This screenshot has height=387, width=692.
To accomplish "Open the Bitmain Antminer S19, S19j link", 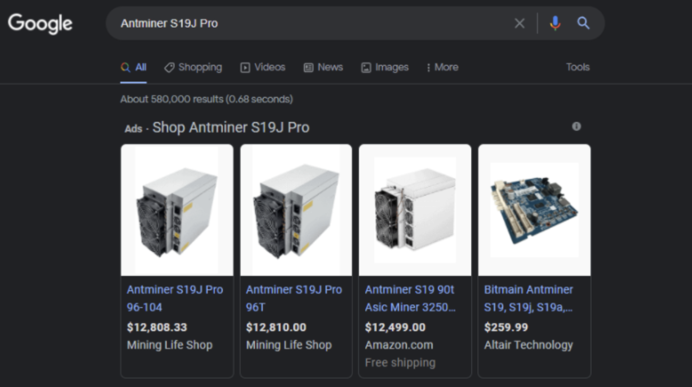I will 529,298.
